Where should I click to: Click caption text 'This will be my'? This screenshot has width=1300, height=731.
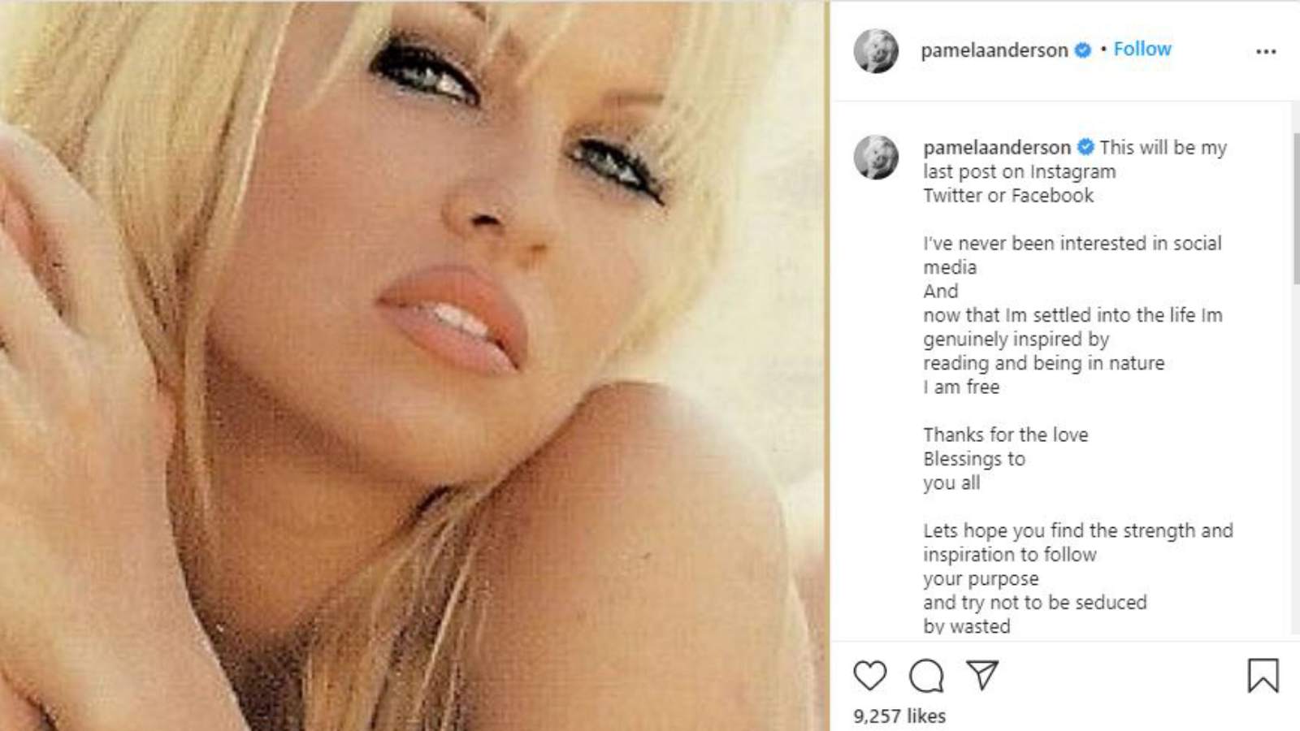pos(1163,147)
